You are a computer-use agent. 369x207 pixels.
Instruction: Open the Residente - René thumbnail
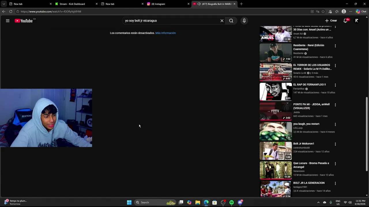tap(276, 52)
